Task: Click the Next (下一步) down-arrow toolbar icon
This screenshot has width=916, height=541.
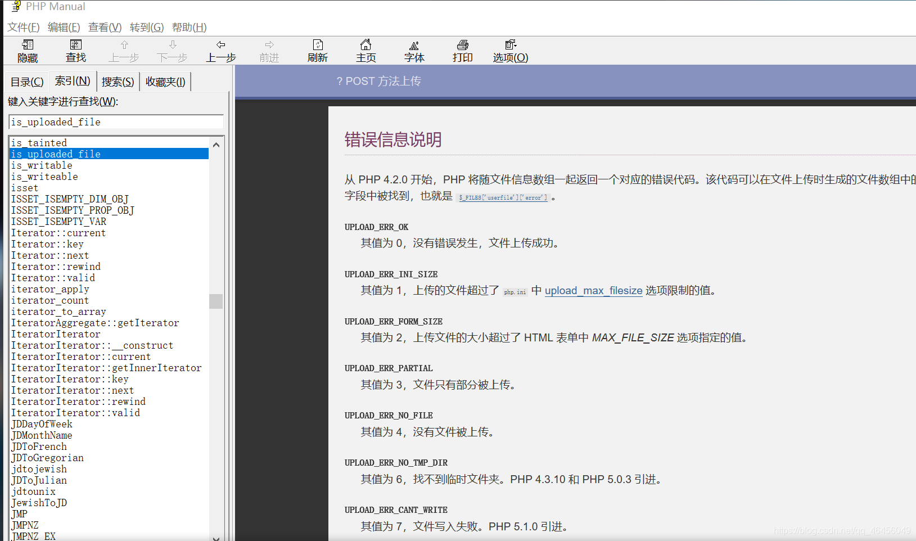Action: point(173,44)
